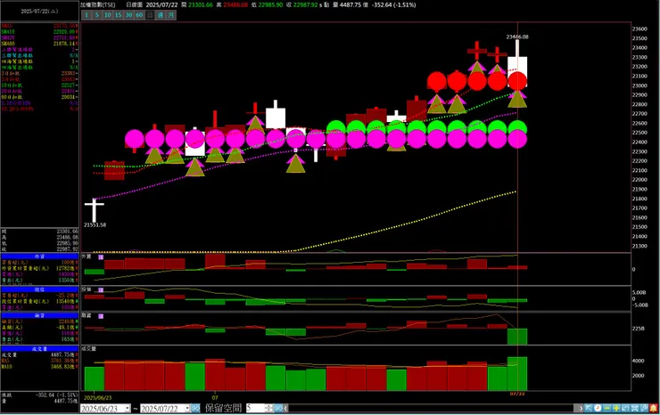The width and height of the screenshot is (660, 415).
Task: Click the tall green volume bar on 07/22
Action: click(517, 374)
